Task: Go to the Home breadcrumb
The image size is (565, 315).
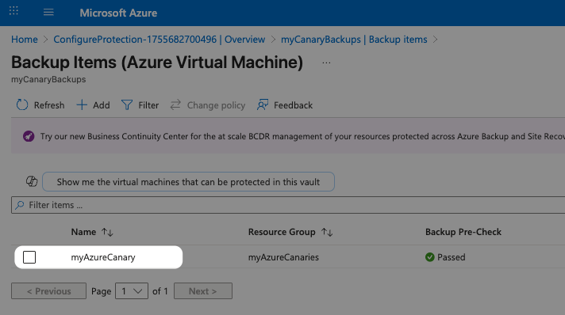Action: coord(25,40)
